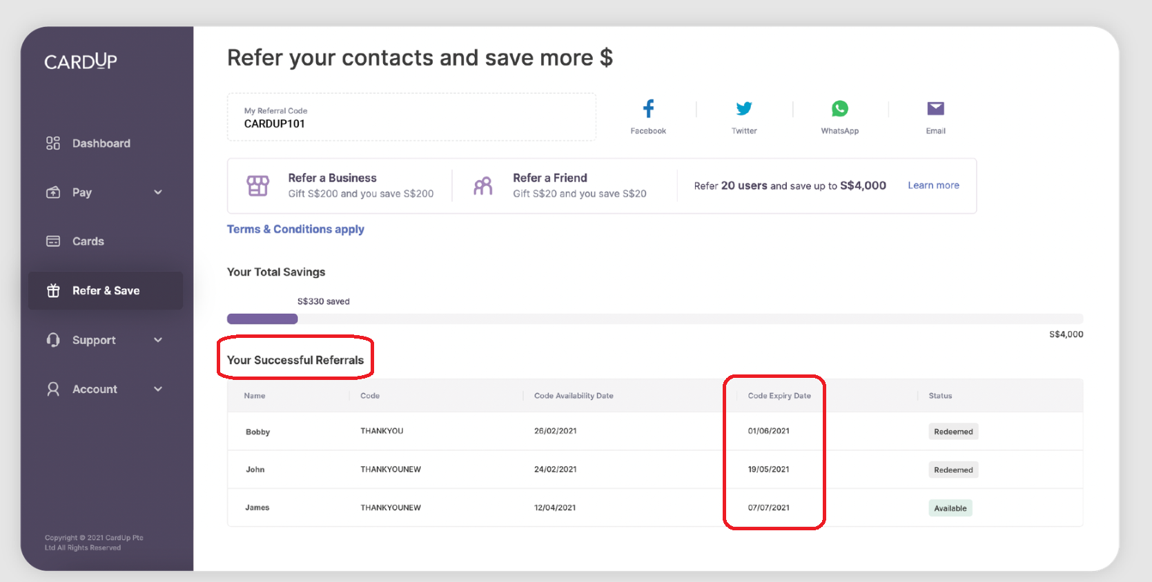Share referral code on Twitter

743,109
